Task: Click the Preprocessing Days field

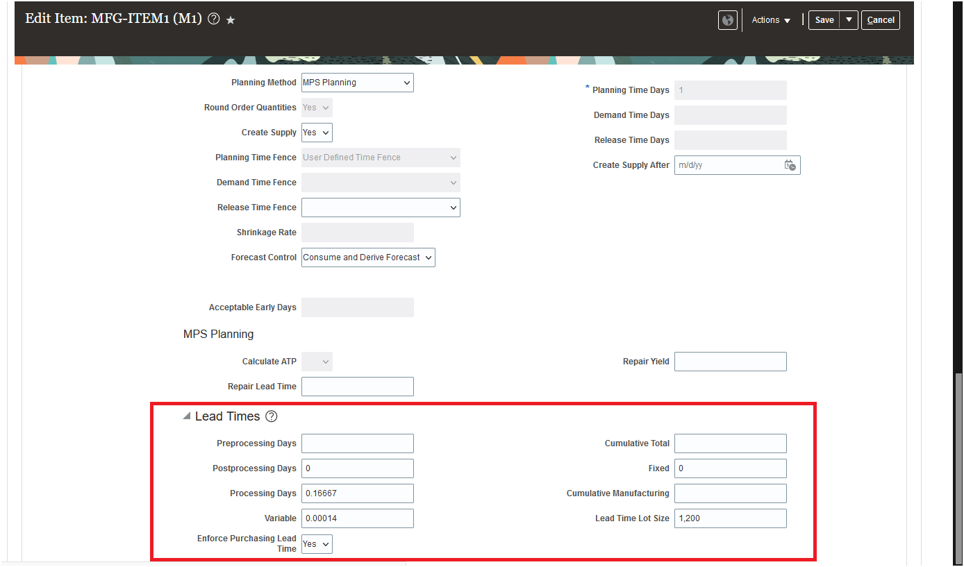Action: [358, 443]
